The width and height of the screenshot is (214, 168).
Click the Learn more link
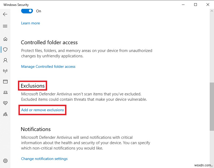(31, 23)
